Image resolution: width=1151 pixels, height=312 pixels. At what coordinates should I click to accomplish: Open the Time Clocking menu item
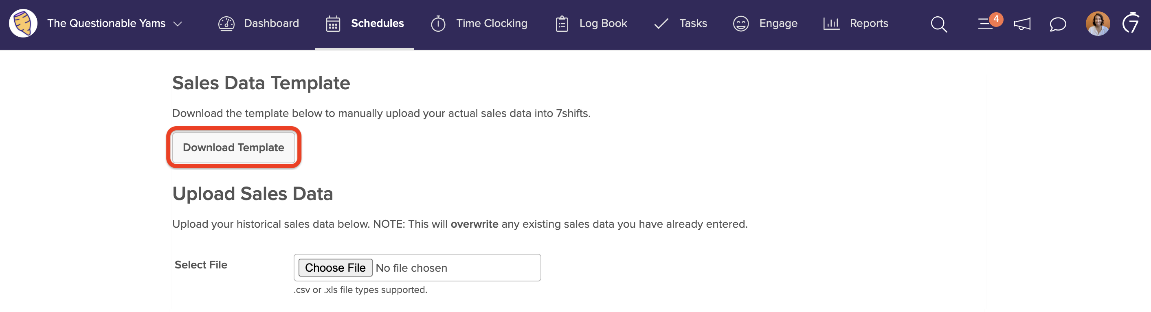(x=492, y=23)
